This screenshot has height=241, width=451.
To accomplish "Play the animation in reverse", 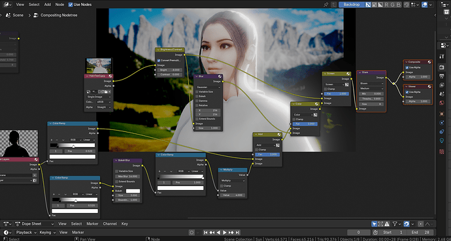I will [x=218, y=233].
